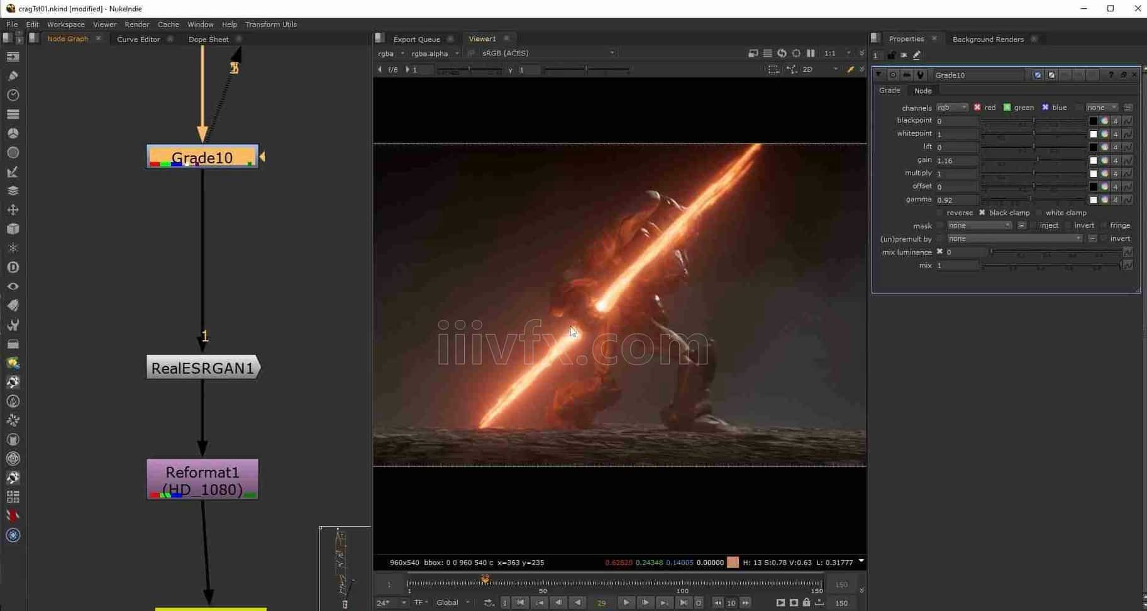The image size is (1147, 611).
Task: Toggle the mix luminance checkbox
Action: (x=940, y=252)
